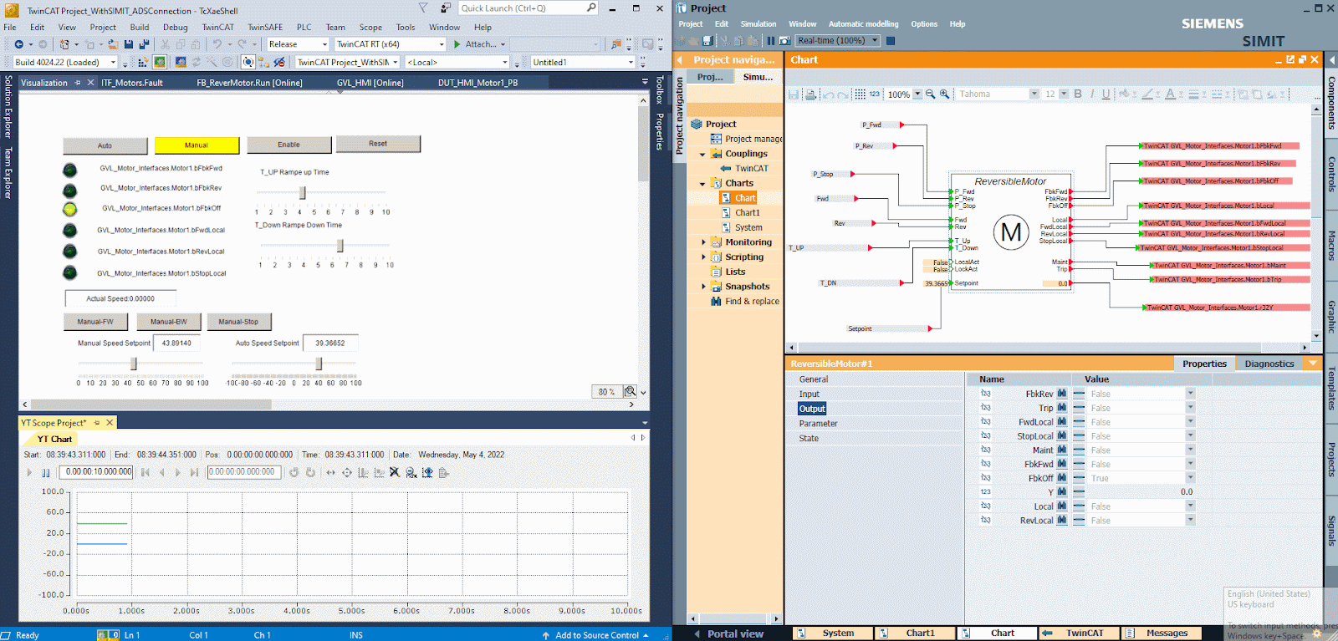Click the Manual-FW button

pyautogui.click(x=95, y=322)
